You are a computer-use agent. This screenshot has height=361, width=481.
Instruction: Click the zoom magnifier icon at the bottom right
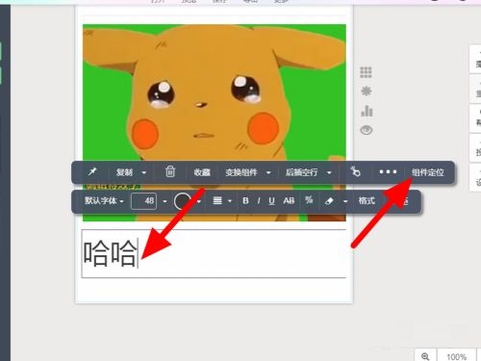coord(425,356)
